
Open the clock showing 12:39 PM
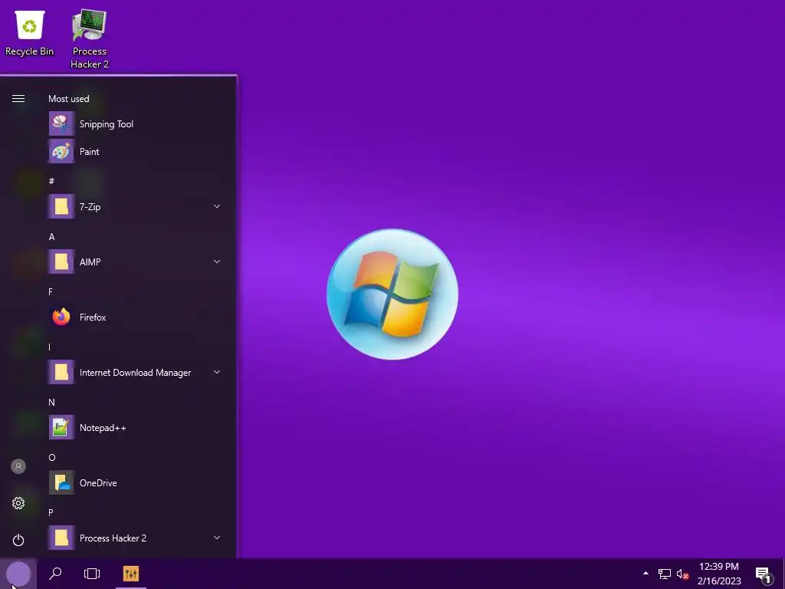click(719, 574)
